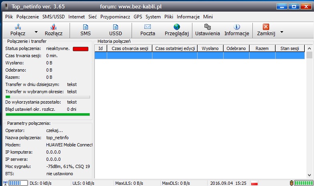Click the red Zamknij close icon
The height and width of the screenshot is (186, 314).
tap(266, 27)
